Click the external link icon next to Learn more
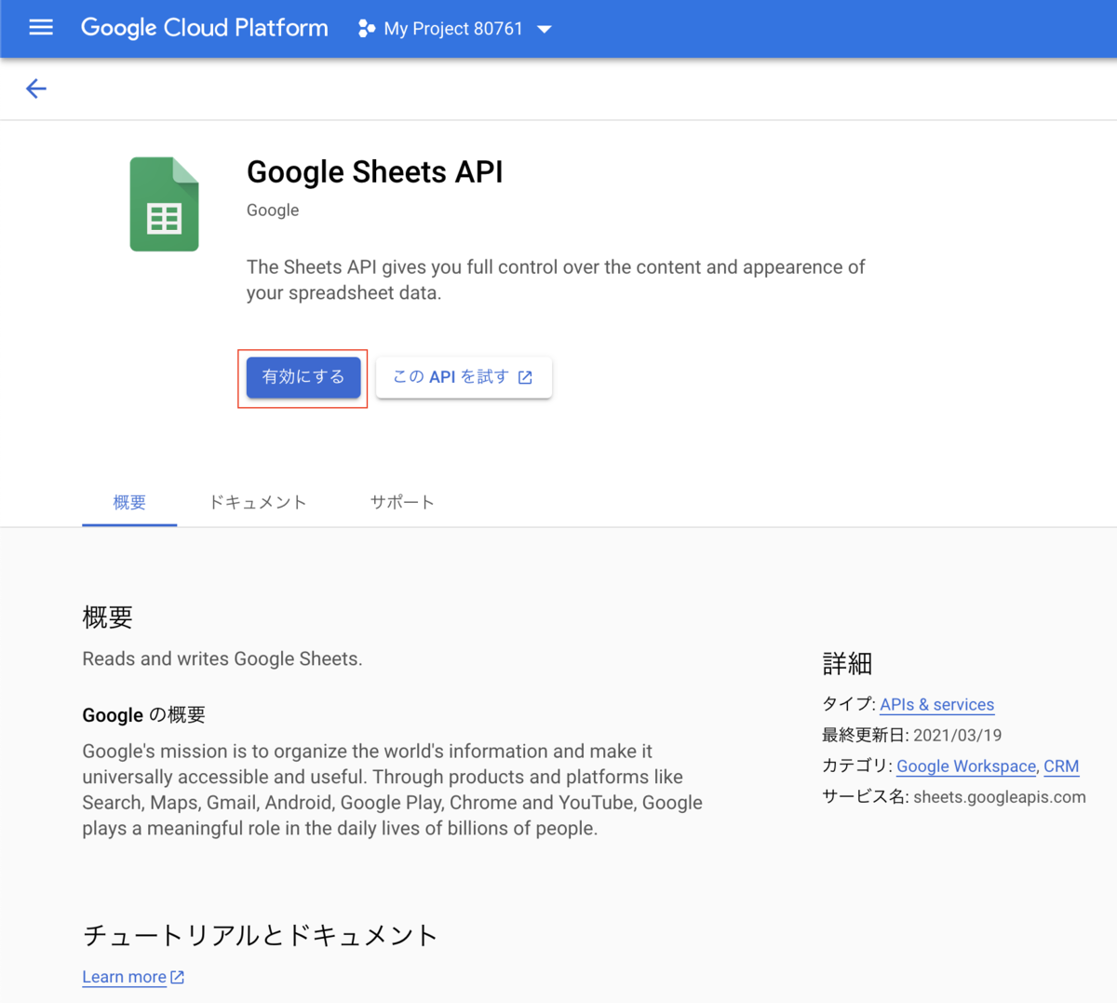The width and height of the screenshot is (1117, 1003). pos(177,977)
